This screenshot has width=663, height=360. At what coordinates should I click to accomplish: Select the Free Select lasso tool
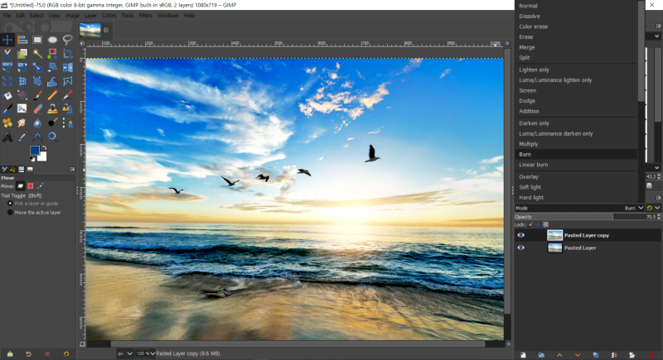[66, 39]
